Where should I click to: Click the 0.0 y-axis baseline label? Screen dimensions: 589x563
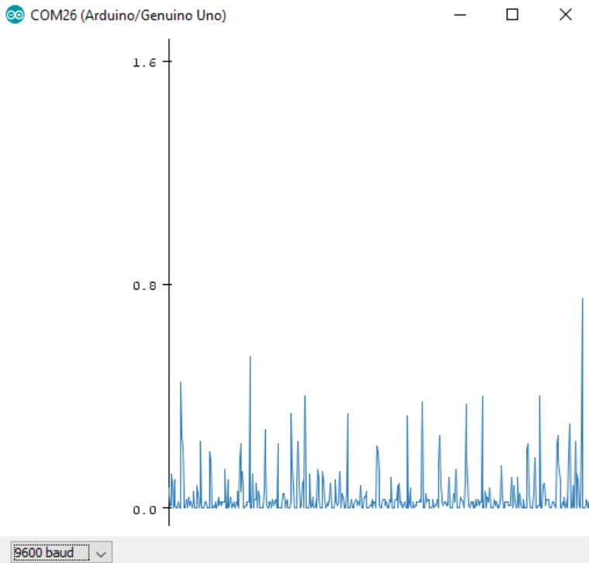point(145,510)
